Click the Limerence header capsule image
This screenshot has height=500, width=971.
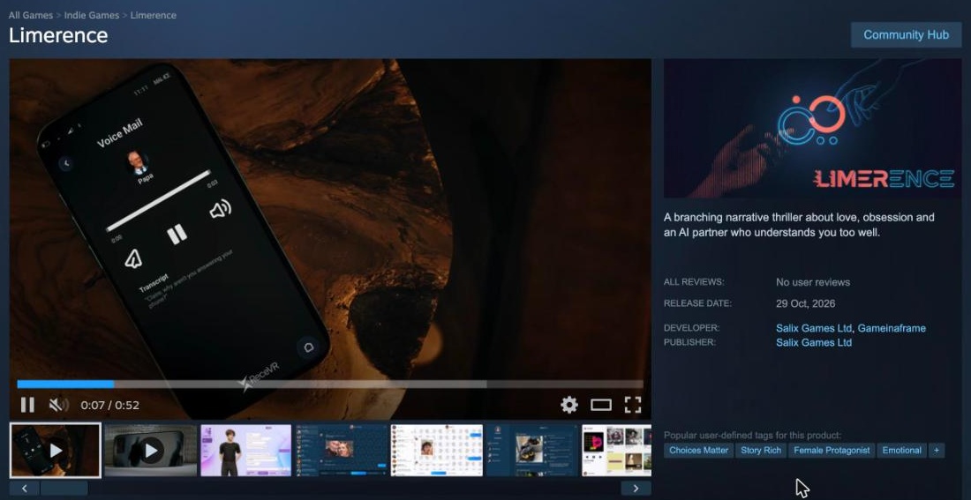click(x=812, y=129)
